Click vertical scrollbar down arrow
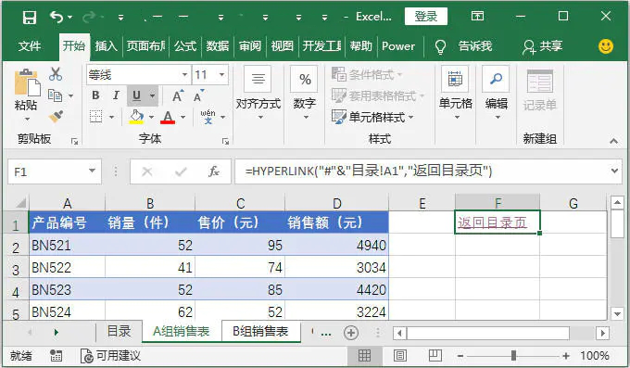 (617, 313)
